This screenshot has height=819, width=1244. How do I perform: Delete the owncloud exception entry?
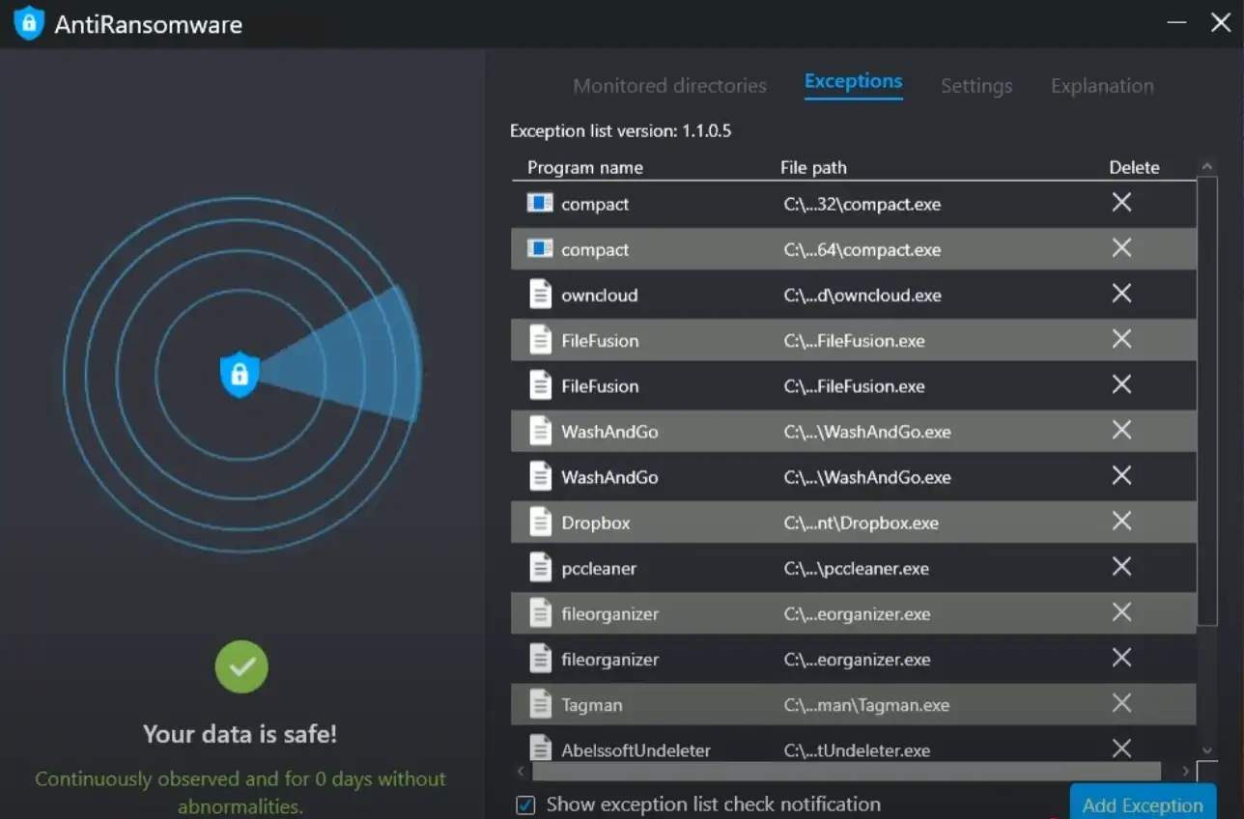[1120, 294]
